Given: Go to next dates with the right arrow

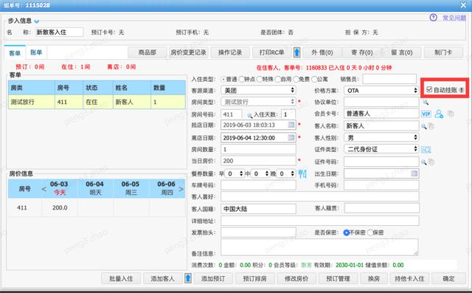Looking at the screenshot, I should click(181, 189).
